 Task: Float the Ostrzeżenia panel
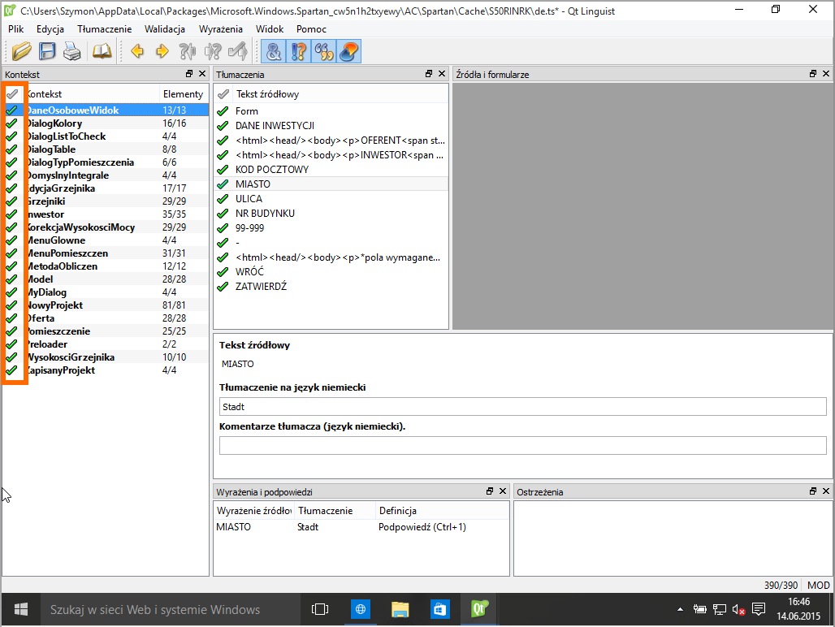[812, 491]
